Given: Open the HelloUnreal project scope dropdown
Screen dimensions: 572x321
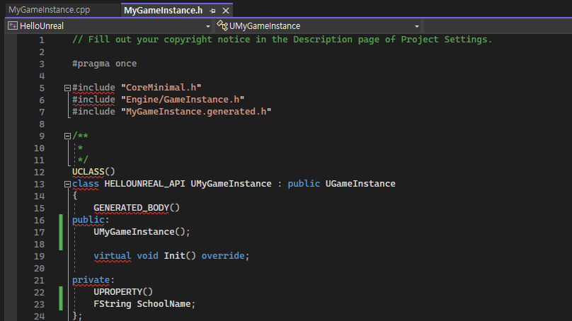Looking at the screenshot, I should point(208,26).
